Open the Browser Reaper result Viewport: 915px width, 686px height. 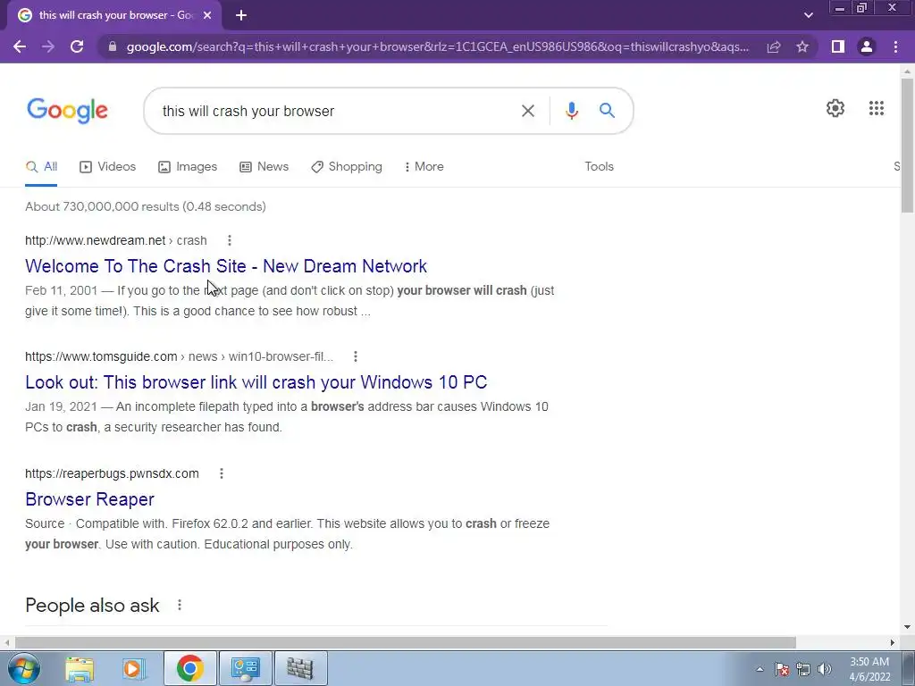pyautogui.click(x=90, y=500)
